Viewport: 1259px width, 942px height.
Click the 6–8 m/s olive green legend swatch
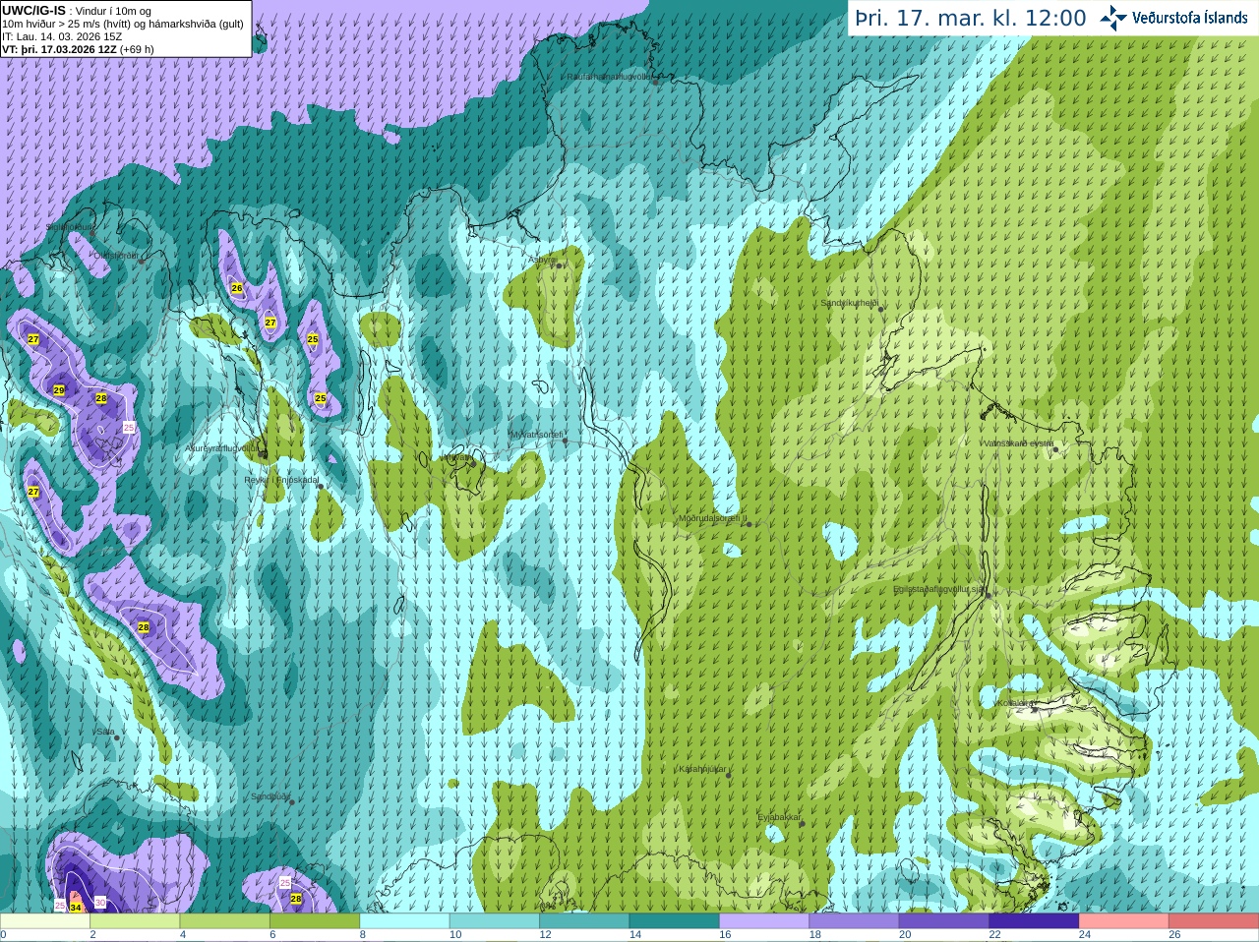pyautogui.click(x=316, y=921)
